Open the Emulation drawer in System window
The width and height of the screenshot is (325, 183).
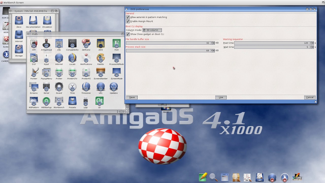click(x=47, y=20)
